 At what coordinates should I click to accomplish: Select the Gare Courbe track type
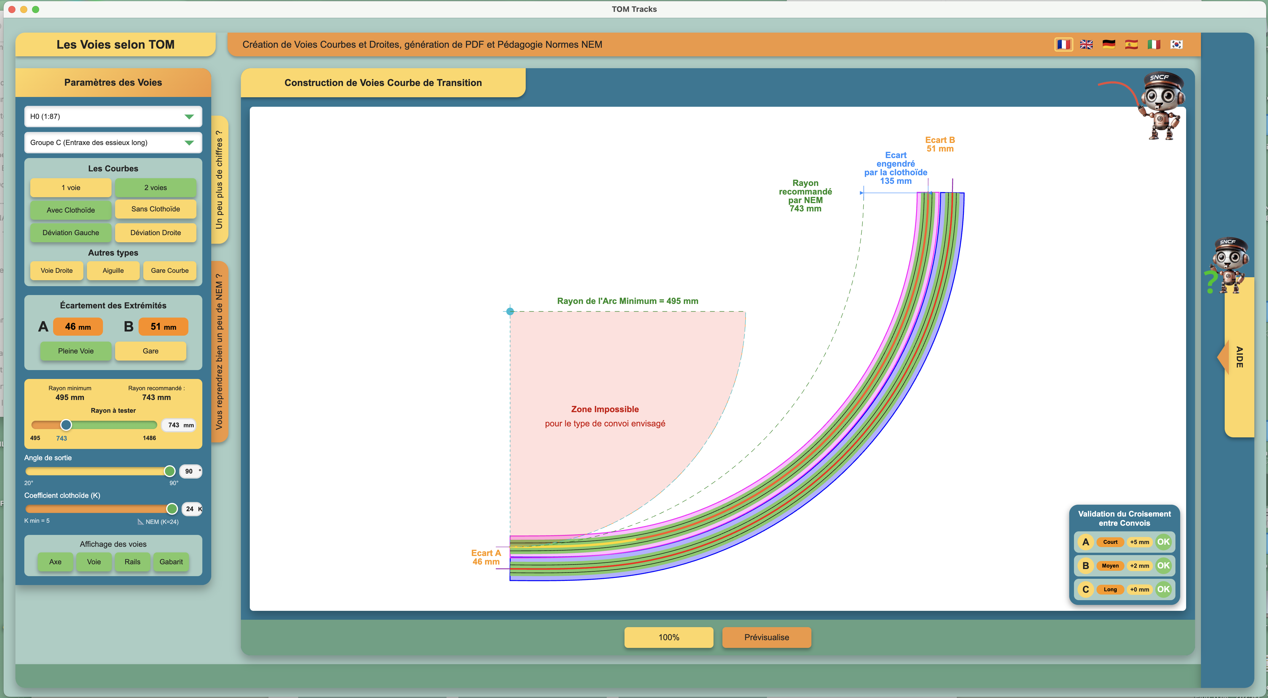click(x=169, y=270)
